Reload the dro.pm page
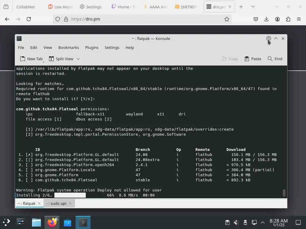 pyautogui.click(x=29, y=19)
